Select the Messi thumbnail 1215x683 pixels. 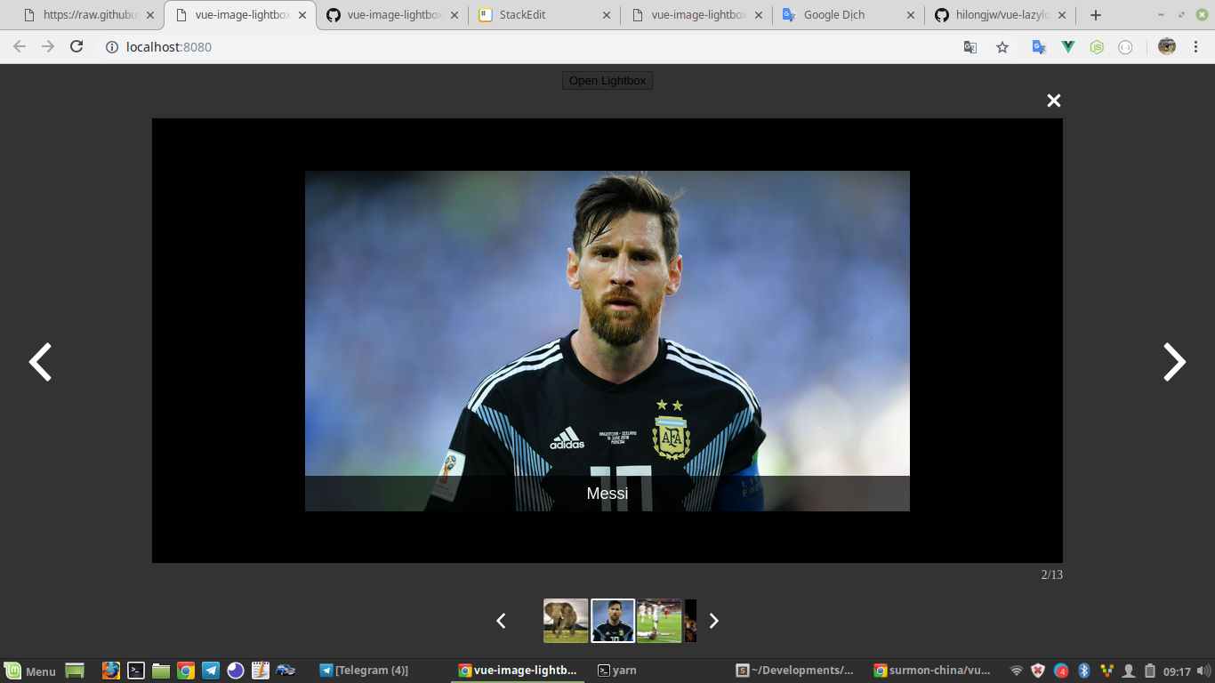(613, 621)
